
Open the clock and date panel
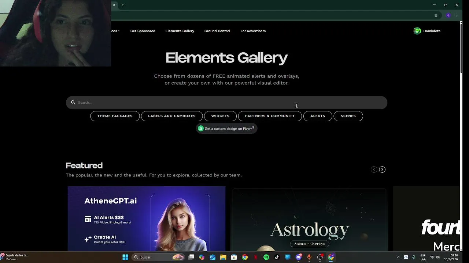click(x=451, y=257)
